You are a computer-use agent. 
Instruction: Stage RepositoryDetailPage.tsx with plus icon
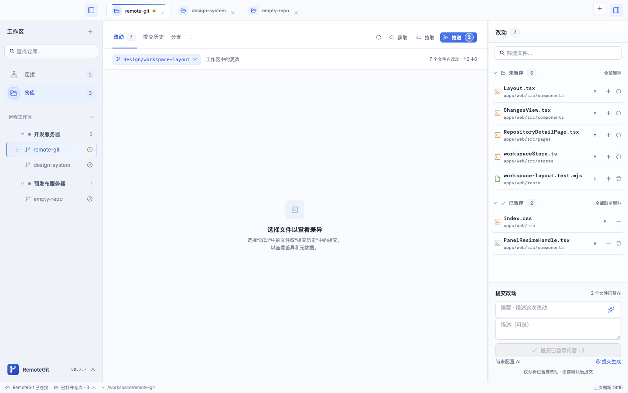pyautogui.click(x=608, y=135)
